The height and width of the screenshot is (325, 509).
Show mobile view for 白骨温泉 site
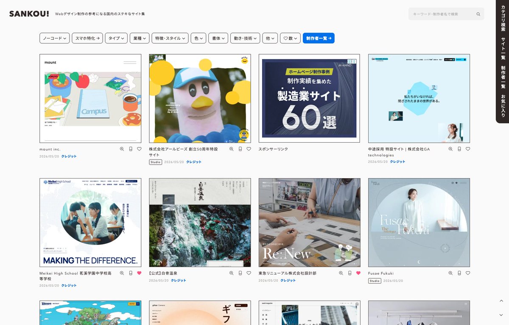pos(240,273)
